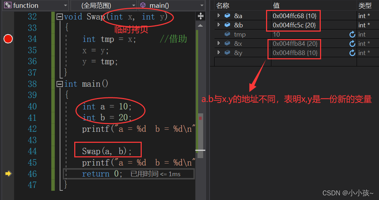379x200 pixels.
Task: Click int b = 20; on line 41
Action: click(107, 118)
